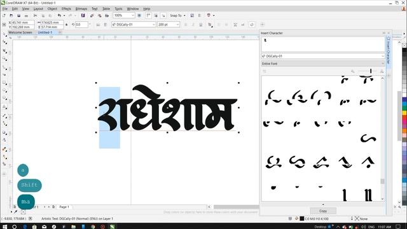The width and height of the screenshot is (407, 229).
Task: Click the Open file toolbar icon
Action: (11, 15)
